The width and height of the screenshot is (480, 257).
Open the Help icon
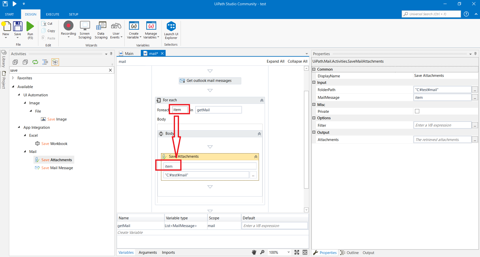[466, 14]
